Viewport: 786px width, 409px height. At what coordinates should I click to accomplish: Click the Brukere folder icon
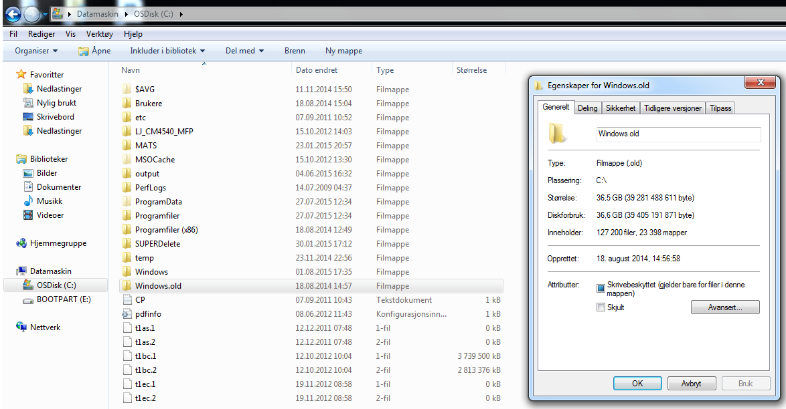click(127, 103)
